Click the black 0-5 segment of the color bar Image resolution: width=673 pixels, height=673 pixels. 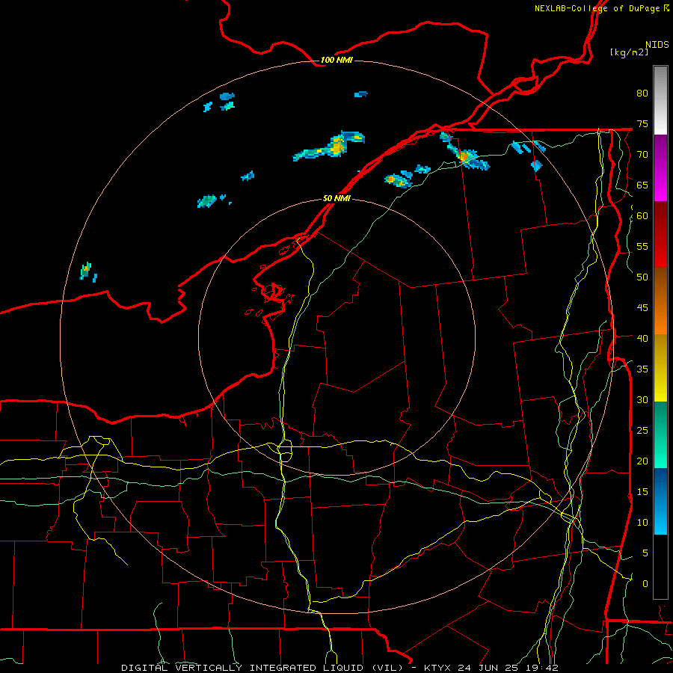point(660,567)
